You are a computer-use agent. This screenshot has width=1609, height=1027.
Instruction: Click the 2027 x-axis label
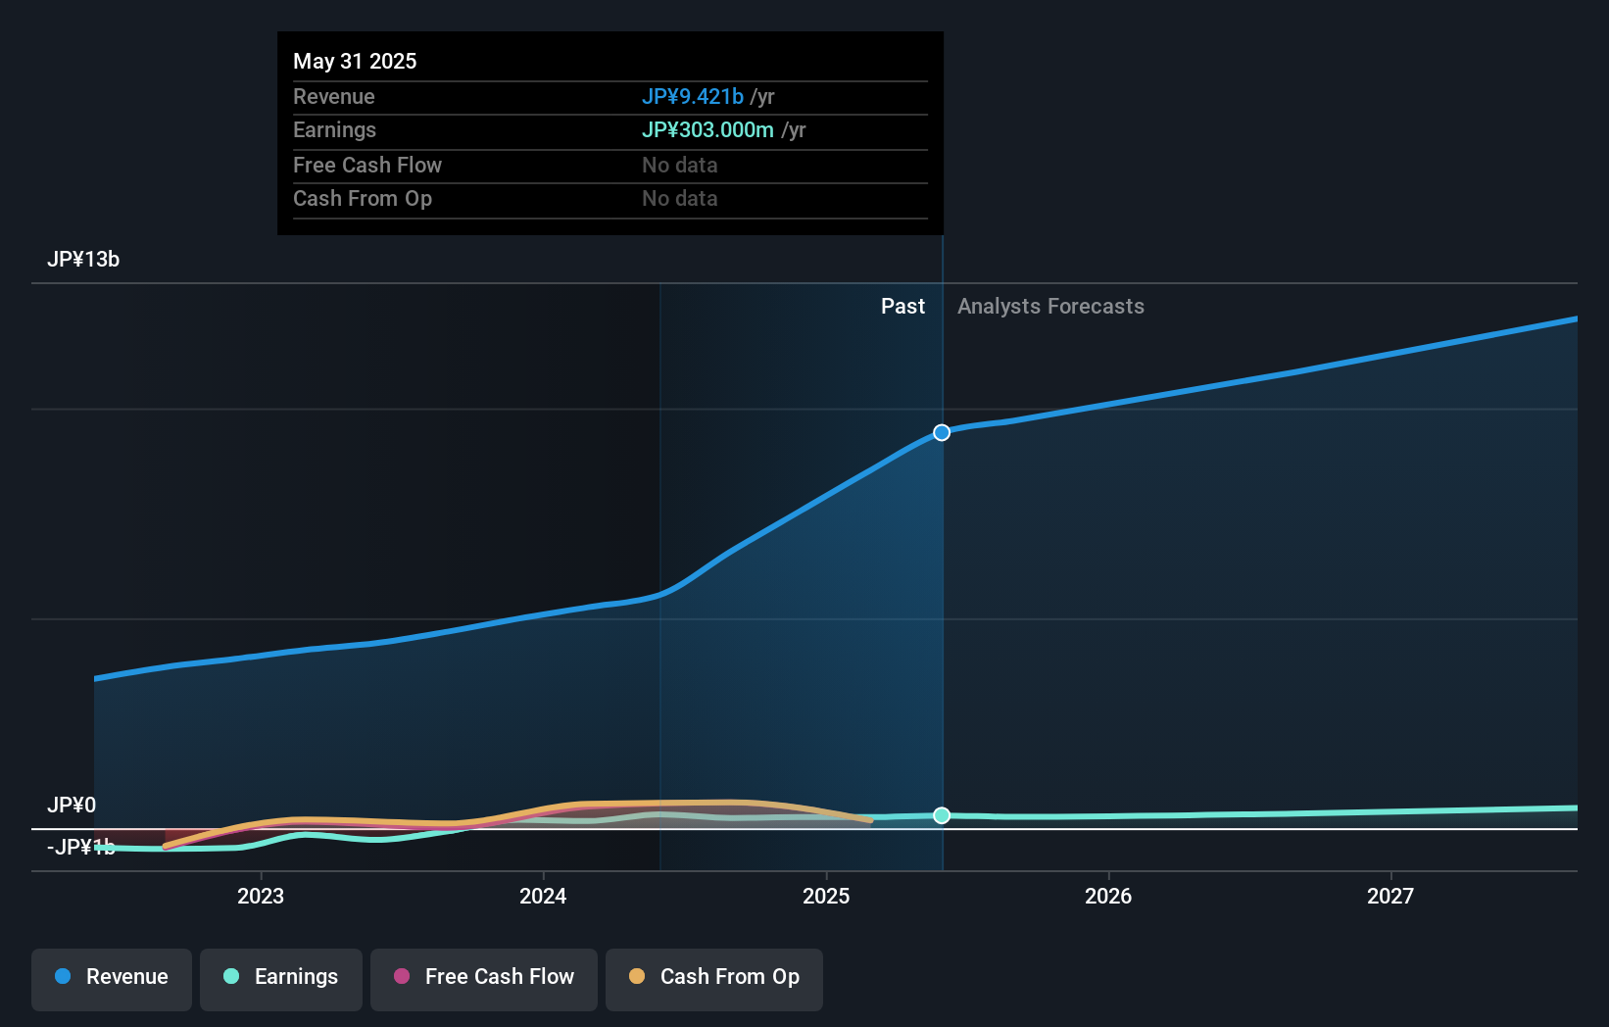(x=1390, y=896)
